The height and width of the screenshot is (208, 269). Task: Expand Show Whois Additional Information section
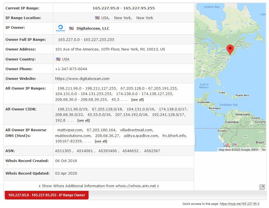click(x=99, y=186)
